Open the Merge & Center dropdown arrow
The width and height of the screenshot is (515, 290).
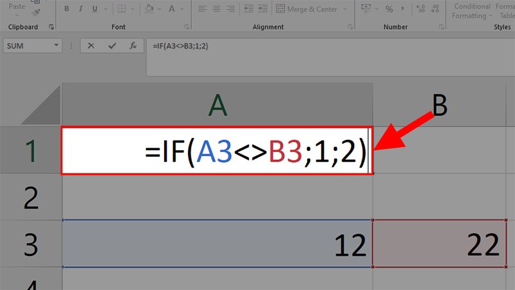pyautogui.click(x=344, y=10)
